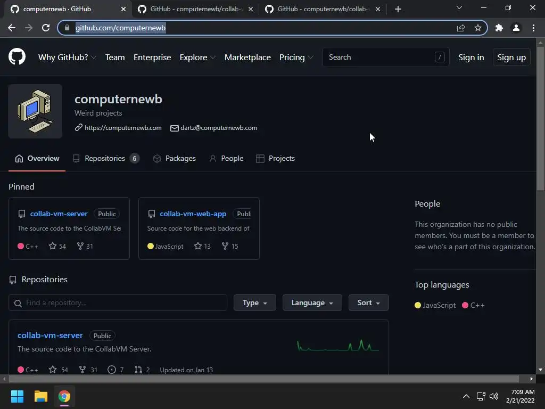Focus the Find a repository field
The image size is (545, 409).
118,302
